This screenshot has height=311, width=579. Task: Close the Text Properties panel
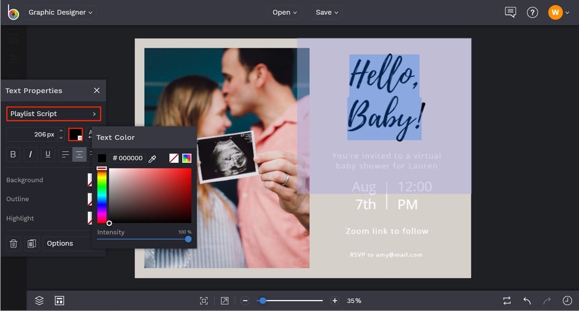click(97, 90)
